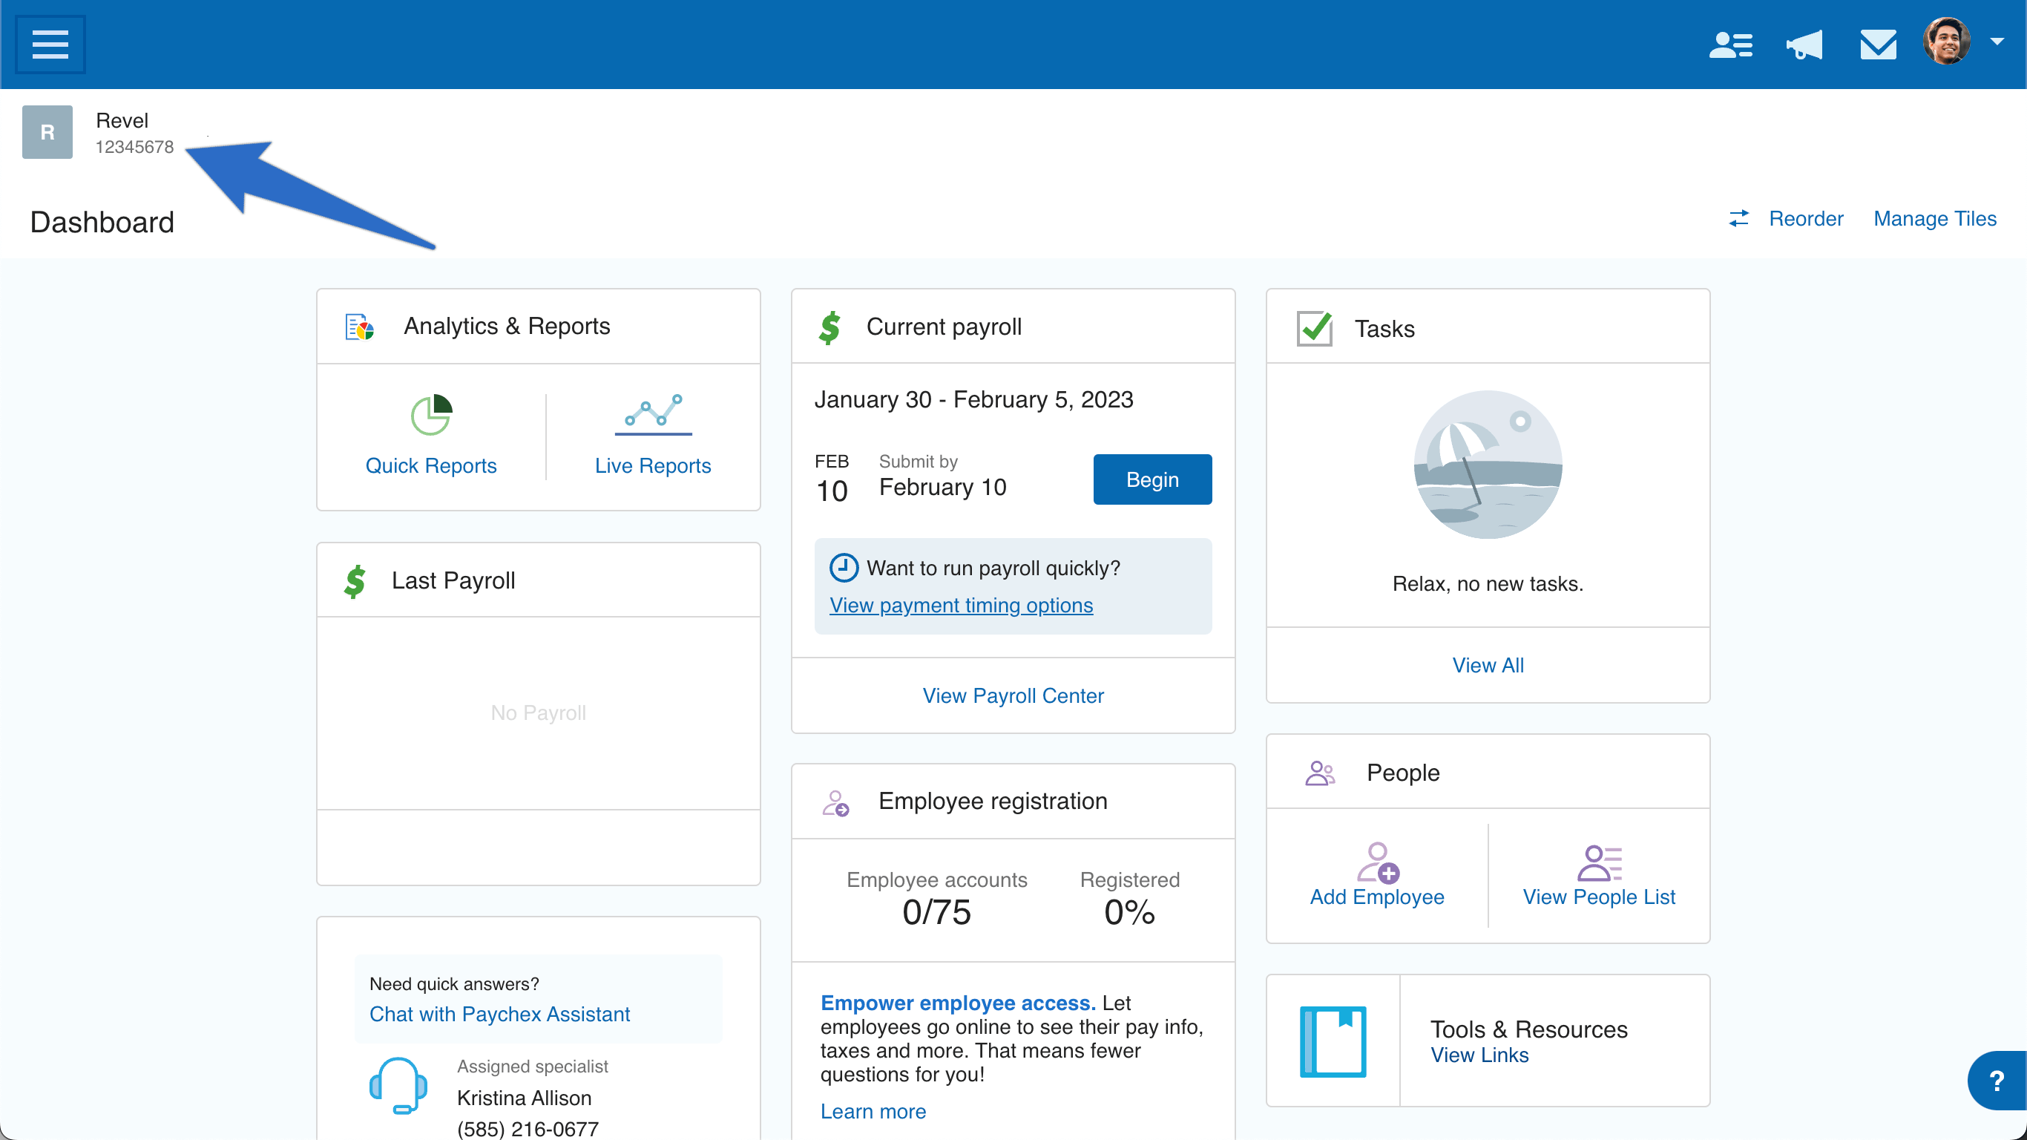Screen dimensions: 2027x1140
Task: Open View Payroll Center link
Action: tap(1013, 695)
